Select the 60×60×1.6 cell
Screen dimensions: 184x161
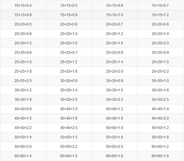[x=114, y=156]
